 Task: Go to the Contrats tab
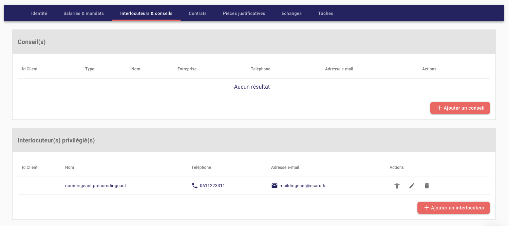tap(197, 14)
